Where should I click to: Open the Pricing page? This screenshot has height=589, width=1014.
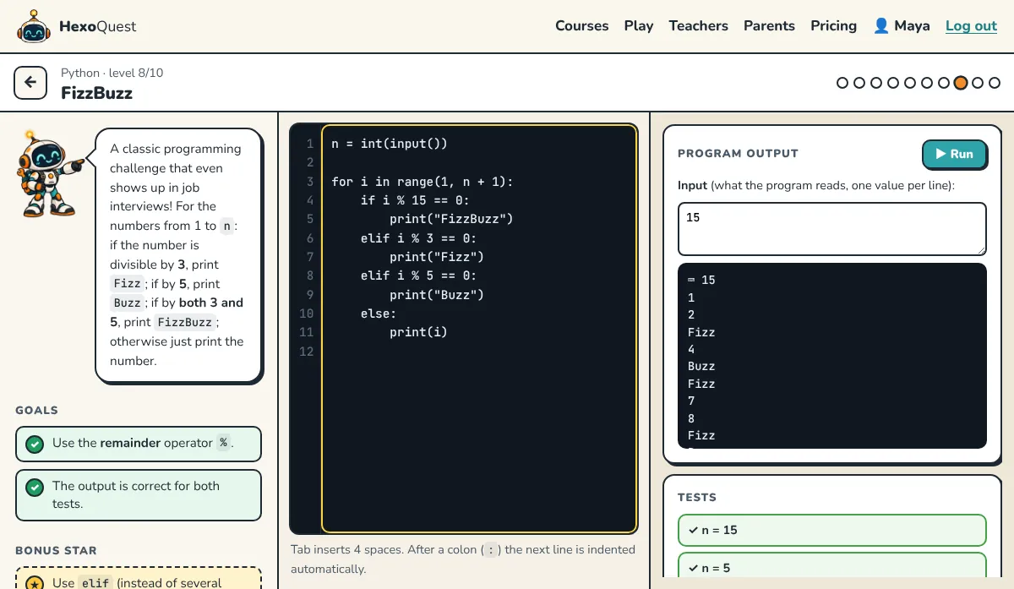click(833, 26)
